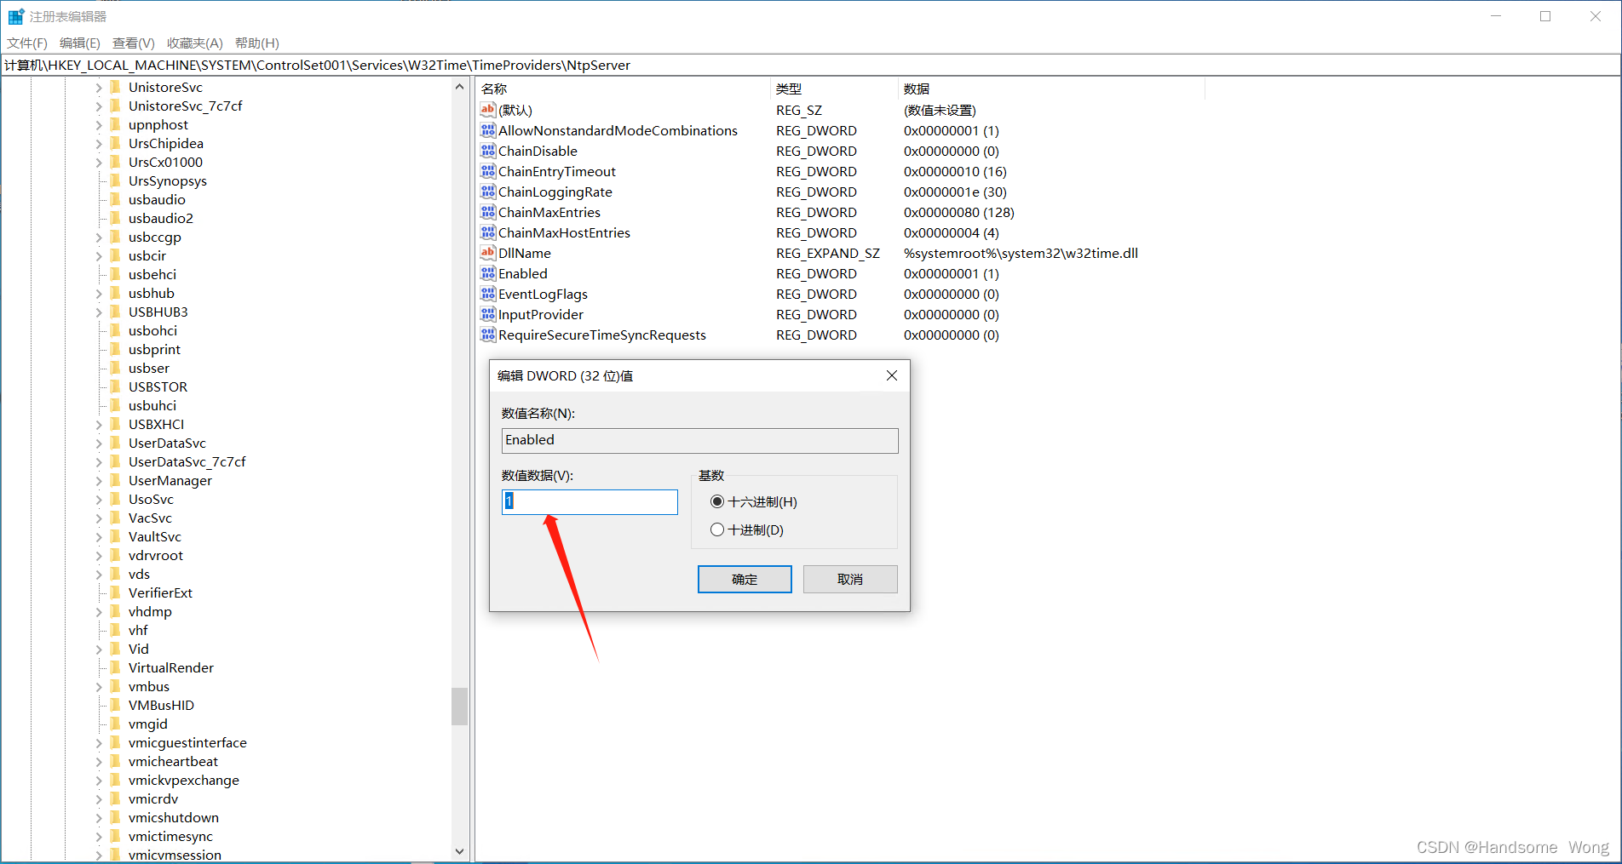Expand the UrsChipidea tree node
Viewport: 1622px width, 864px height.
[x=99, y=143]
